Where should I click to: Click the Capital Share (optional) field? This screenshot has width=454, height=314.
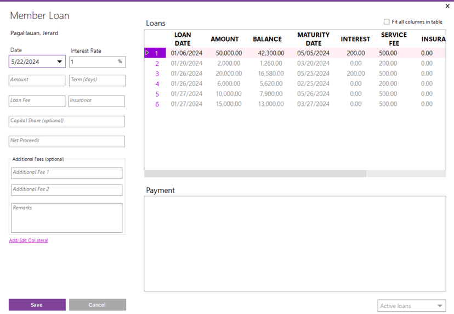tap(66, 121)
